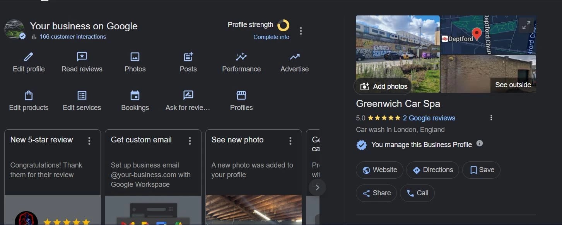The image size is (562, 225).
Task: Open Performance sparkle chart icon
Action: click(241, 57)
